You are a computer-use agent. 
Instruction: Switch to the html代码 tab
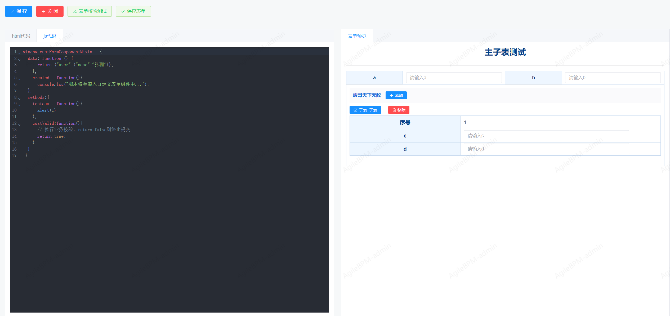tap(21, 36)
